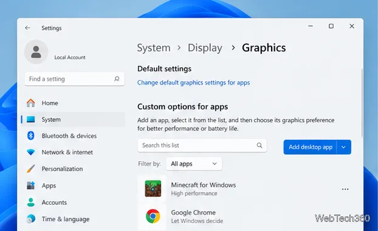Viewport: 378px width, 231px height.
Task: Click the Apps icon in the sidebar
Action: (x=30, y=185)
